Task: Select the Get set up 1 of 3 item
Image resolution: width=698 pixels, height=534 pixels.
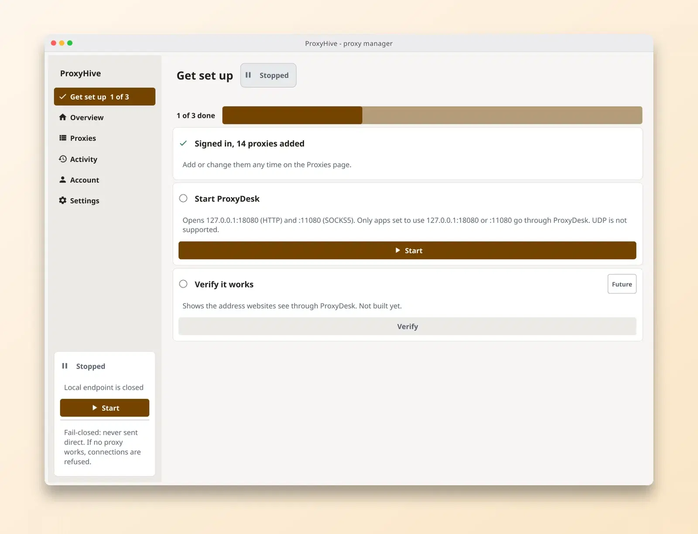Action: (105, 96)
